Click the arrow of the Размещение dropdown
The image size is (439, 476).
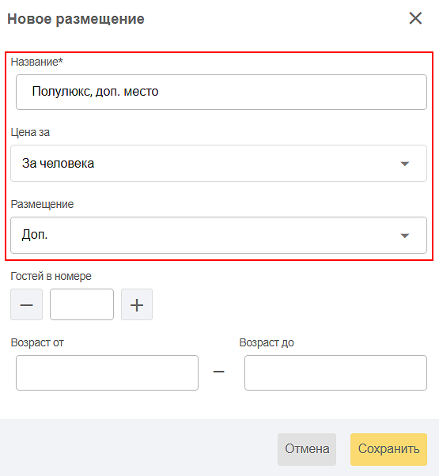(405, 236)
